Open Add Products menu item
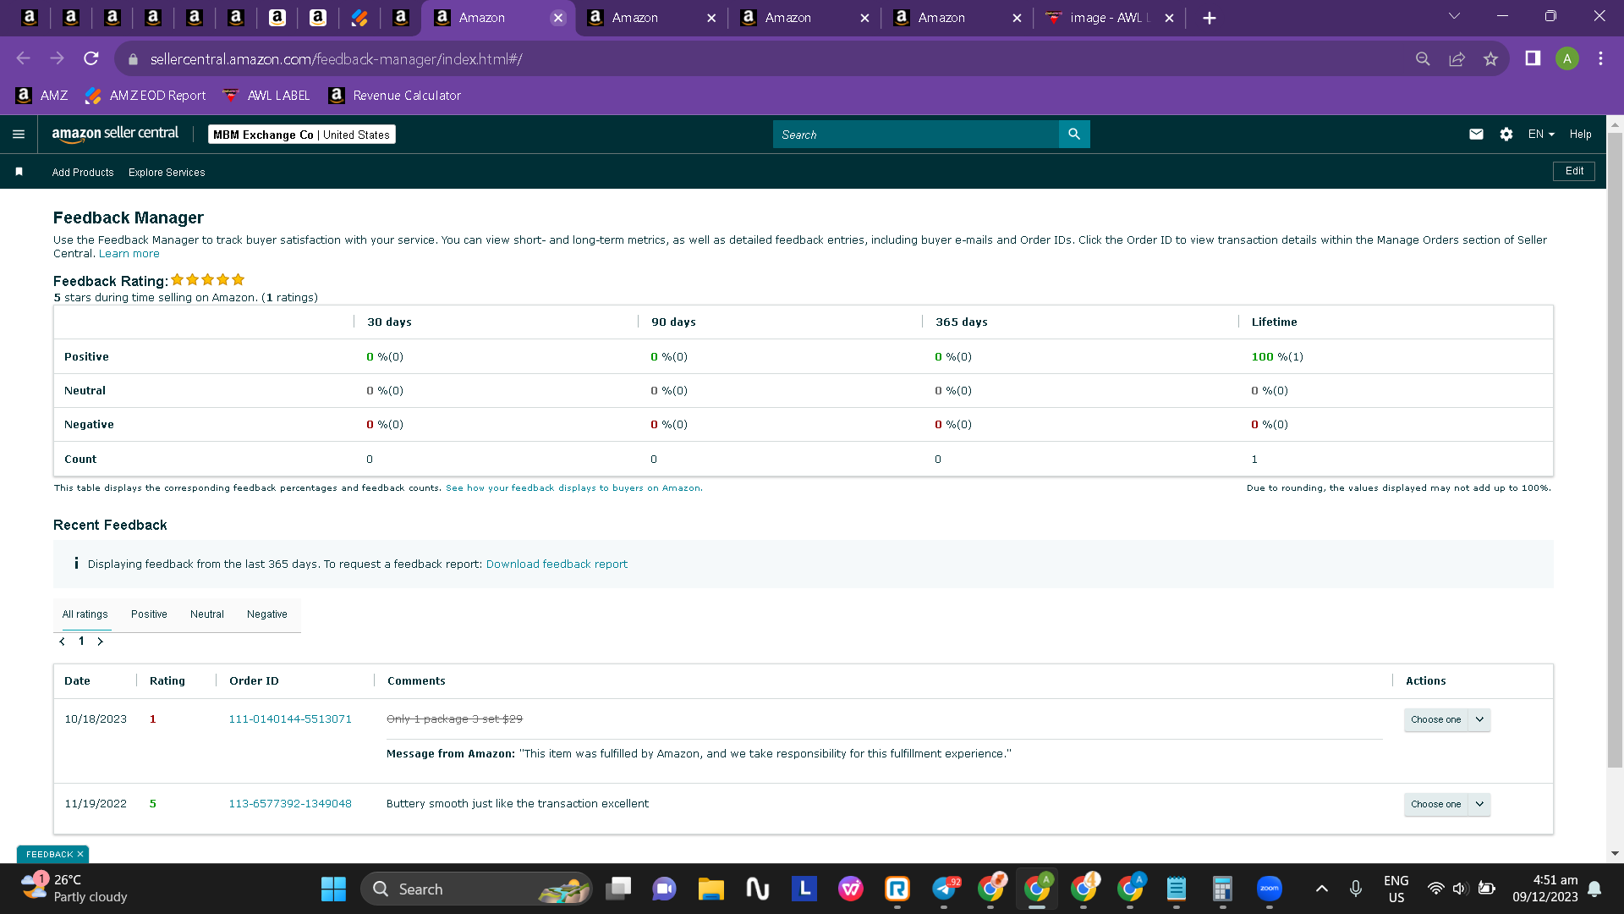Viewport: 1624px width, 914px height. pos(83,173)
